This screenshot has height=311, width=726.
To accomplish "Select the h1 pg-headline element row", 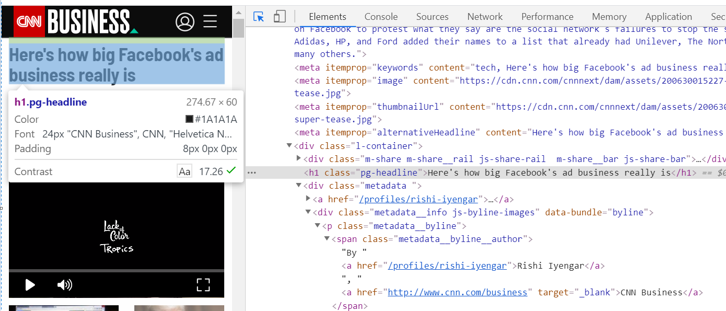I will tap(486, 172).
